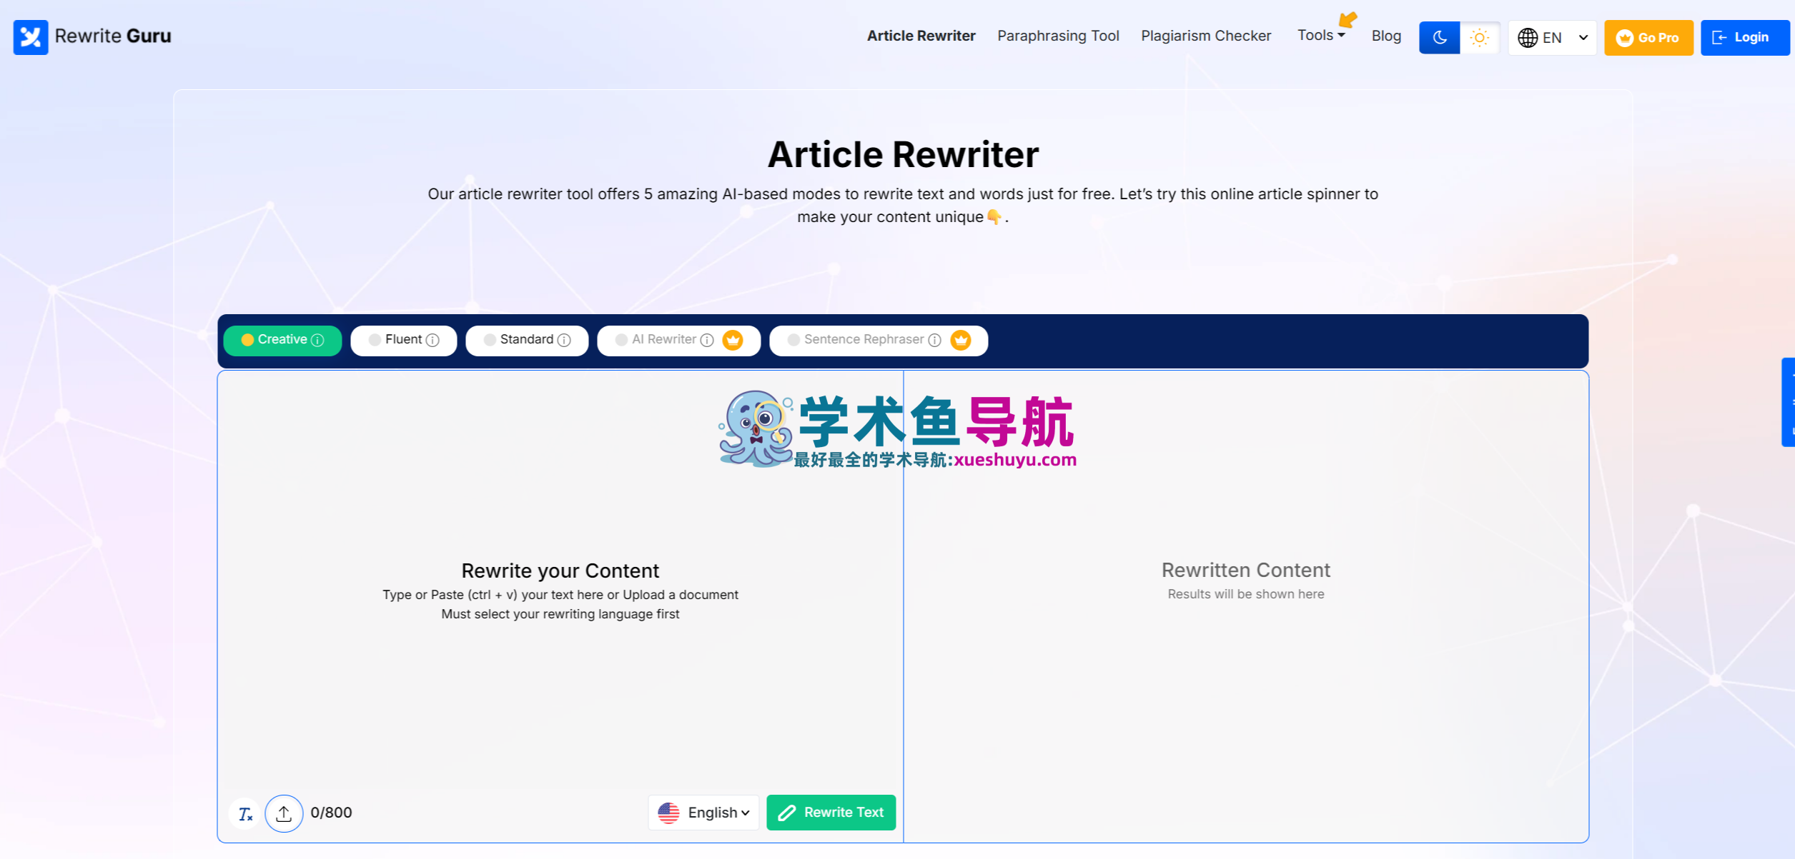Viewport: 1795px width, 859px height.
Task: Click the Rewrite Guru brand name text
Action: [x=113, y=36]
